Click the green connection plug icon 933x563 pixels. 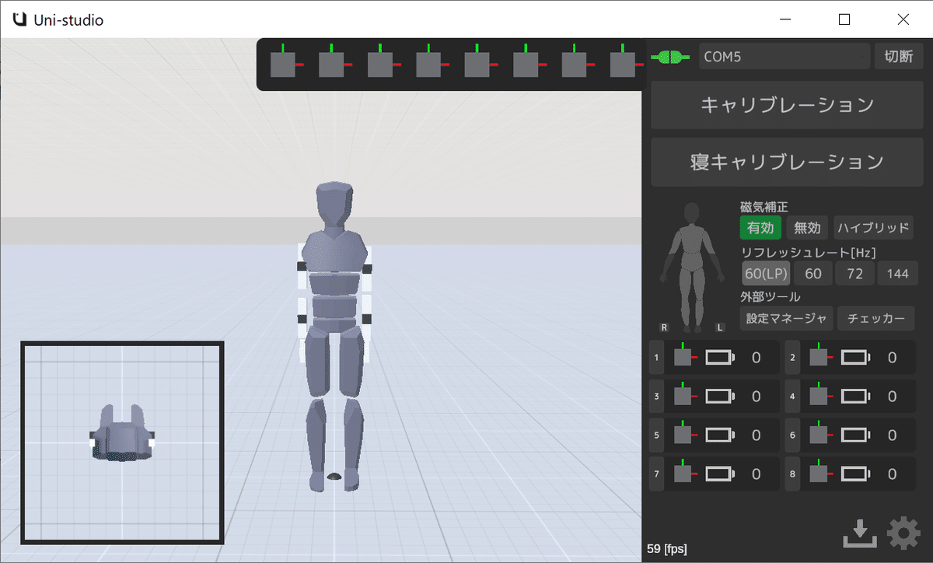670,57
